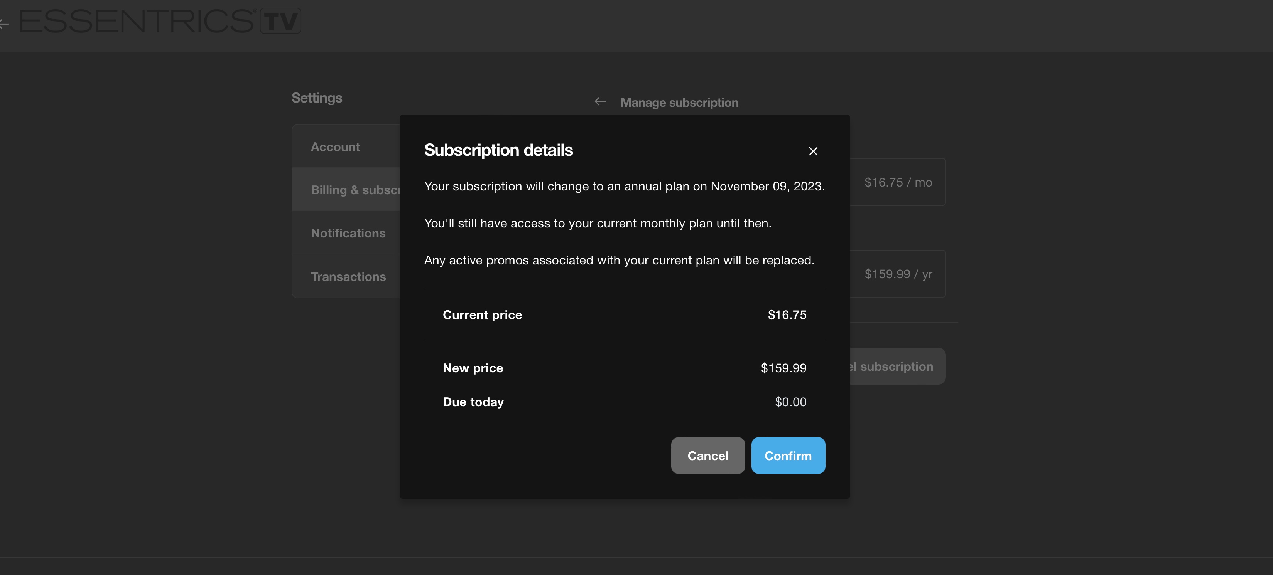The height and width of the screenshot is (575, 1273).
Task: Click the 'Current price' label
Action: pos(482,315)
